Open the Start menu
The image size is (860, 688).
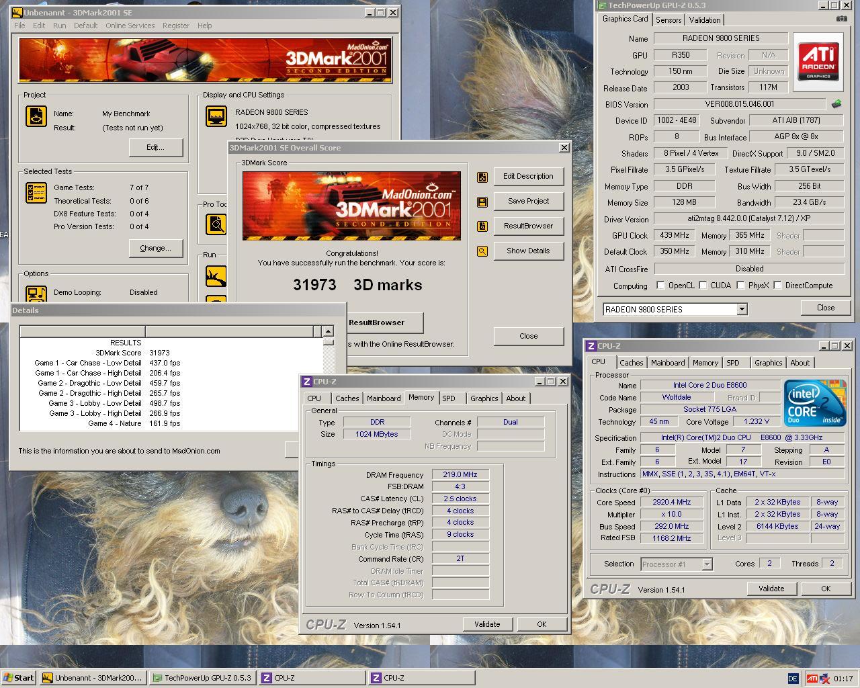[x=19, y=678]
